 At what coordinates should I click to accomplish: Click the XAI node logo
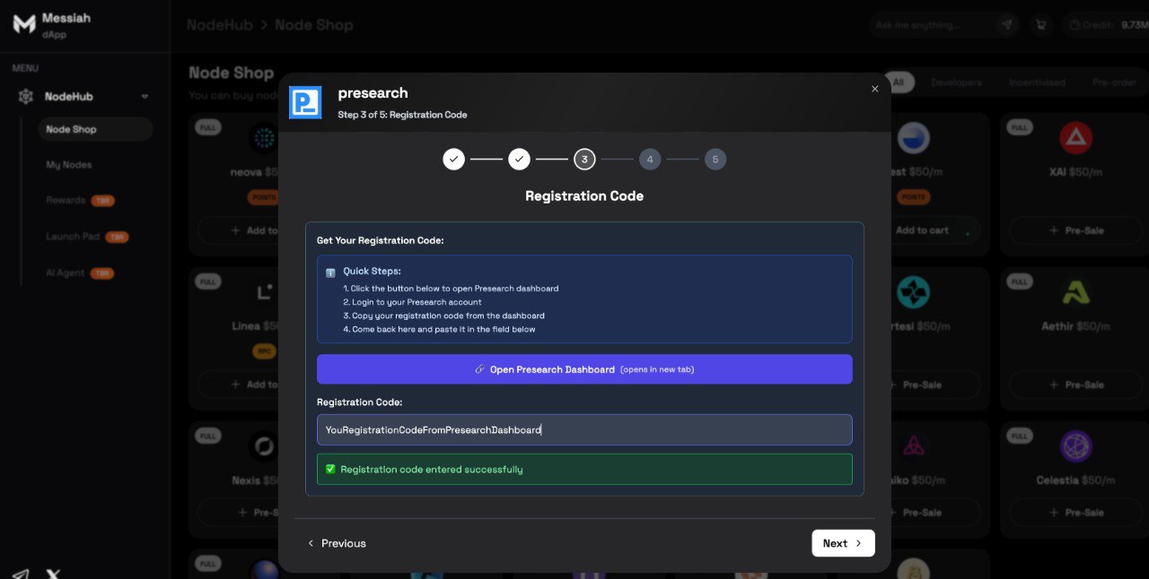[1075, 138]
